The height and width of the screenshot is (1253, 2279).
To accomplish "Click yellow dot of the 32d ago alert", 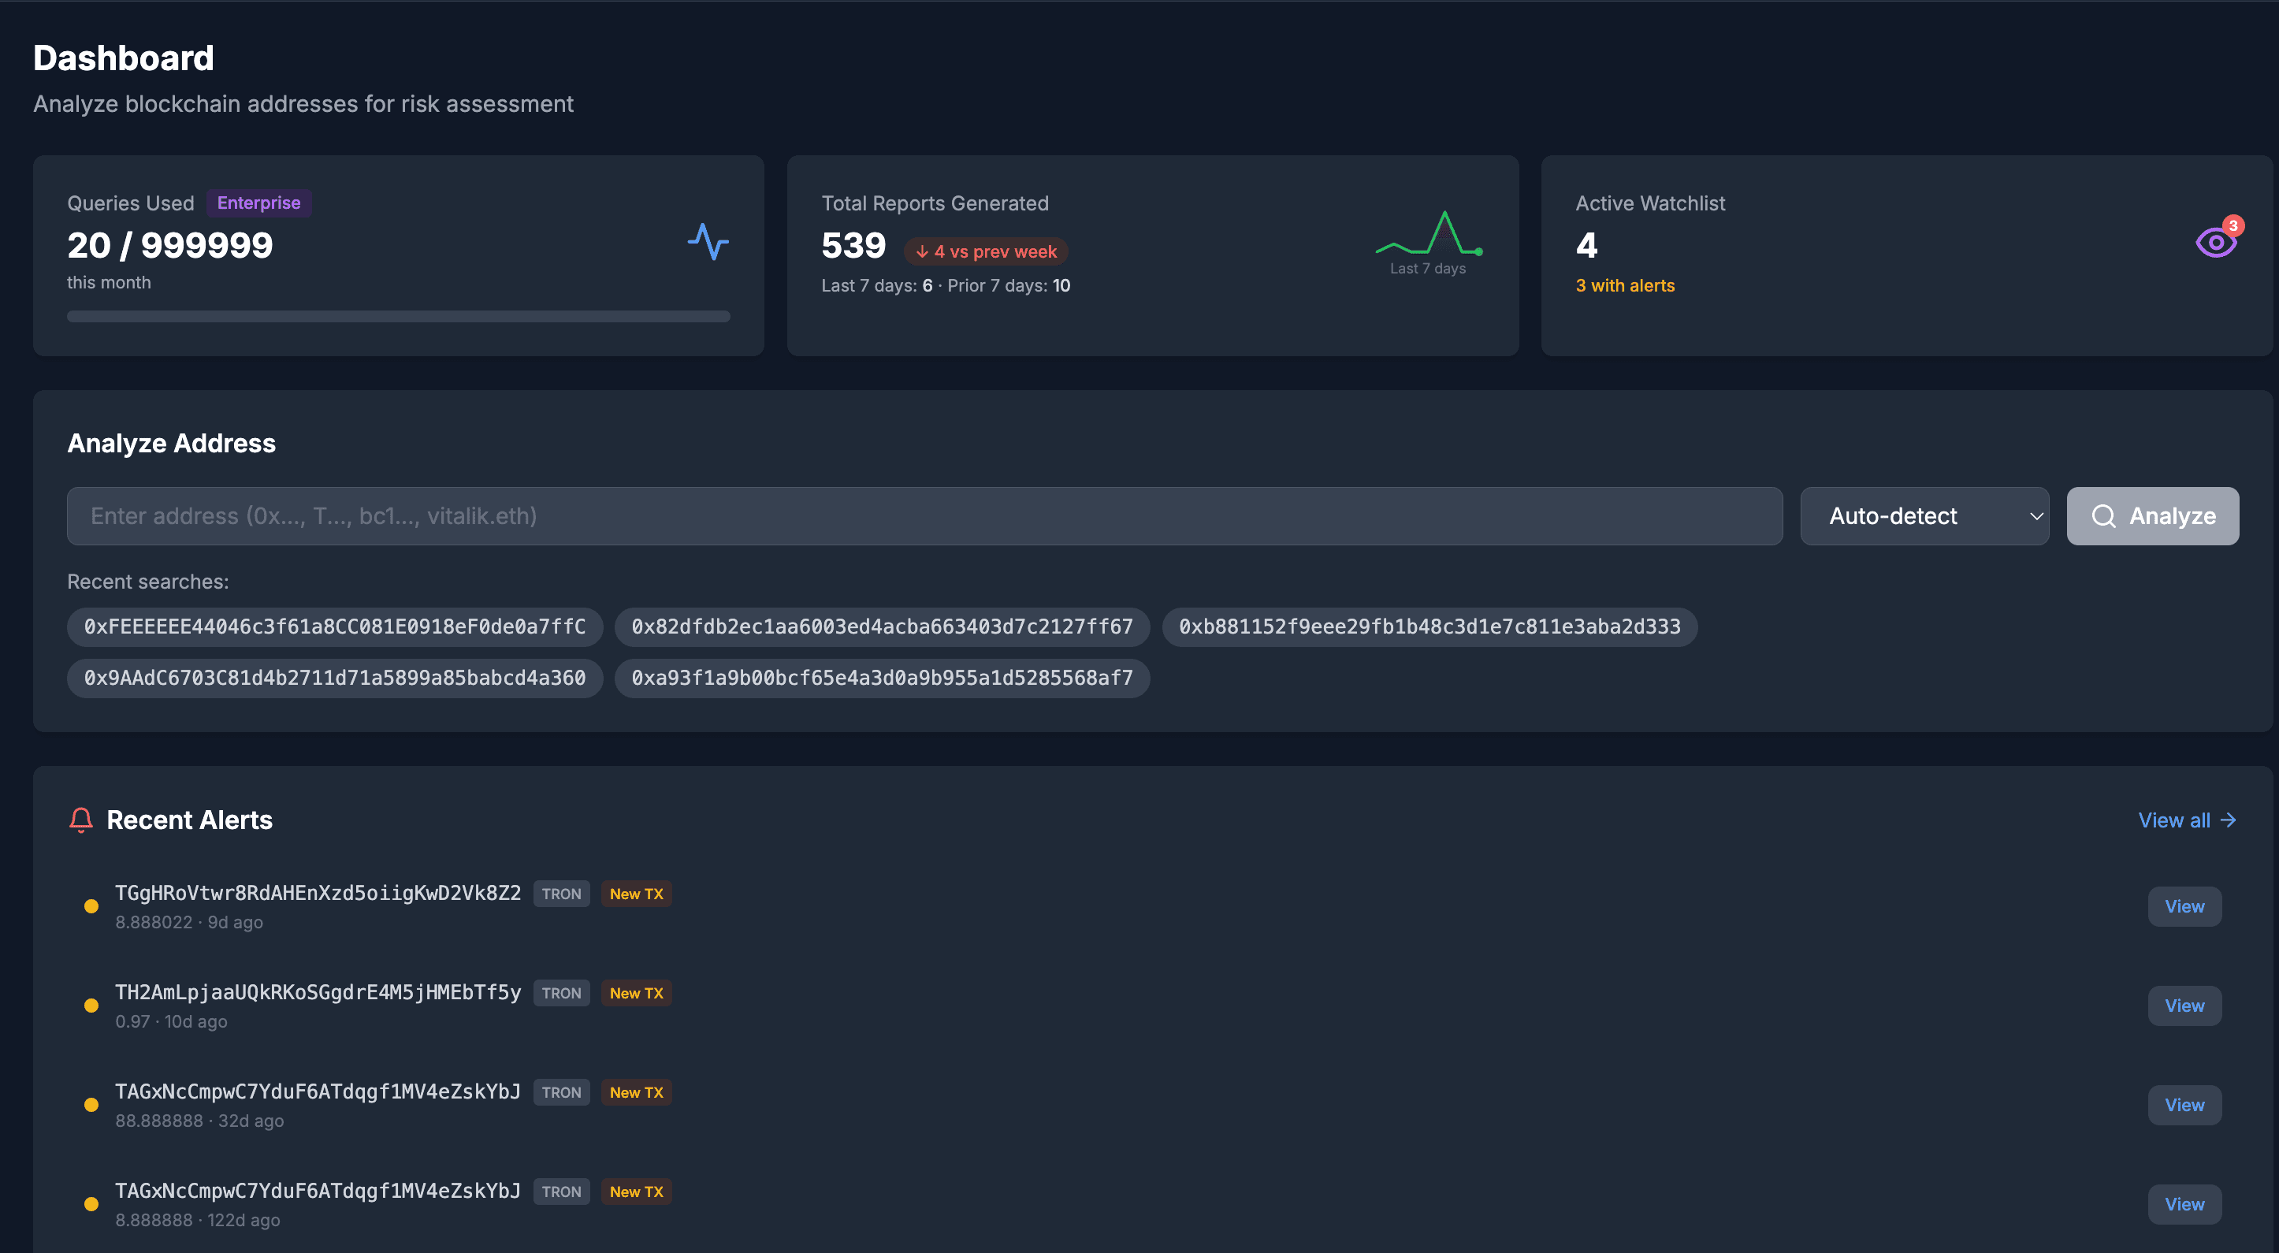I will coord(91,1104).
